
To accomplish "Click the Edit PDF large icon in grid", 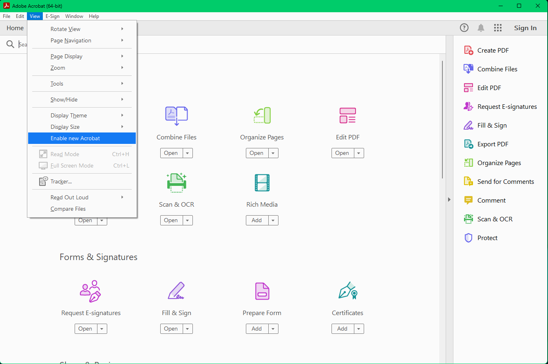I will (347, 115).
